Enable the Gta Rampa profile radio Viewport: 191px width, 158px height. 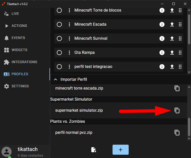click(x=59, y=53)
